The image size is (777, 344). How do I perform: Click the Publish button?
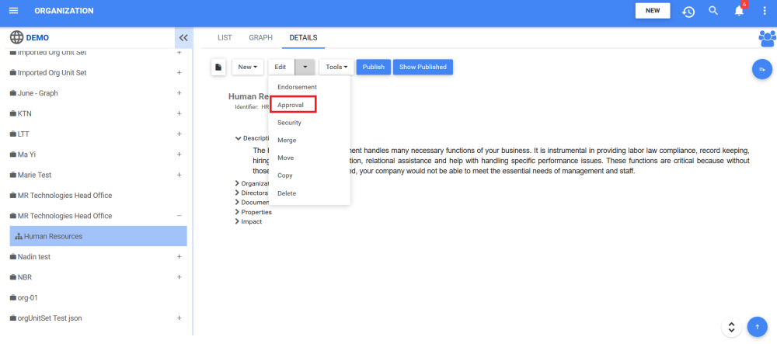click(374, 67)
